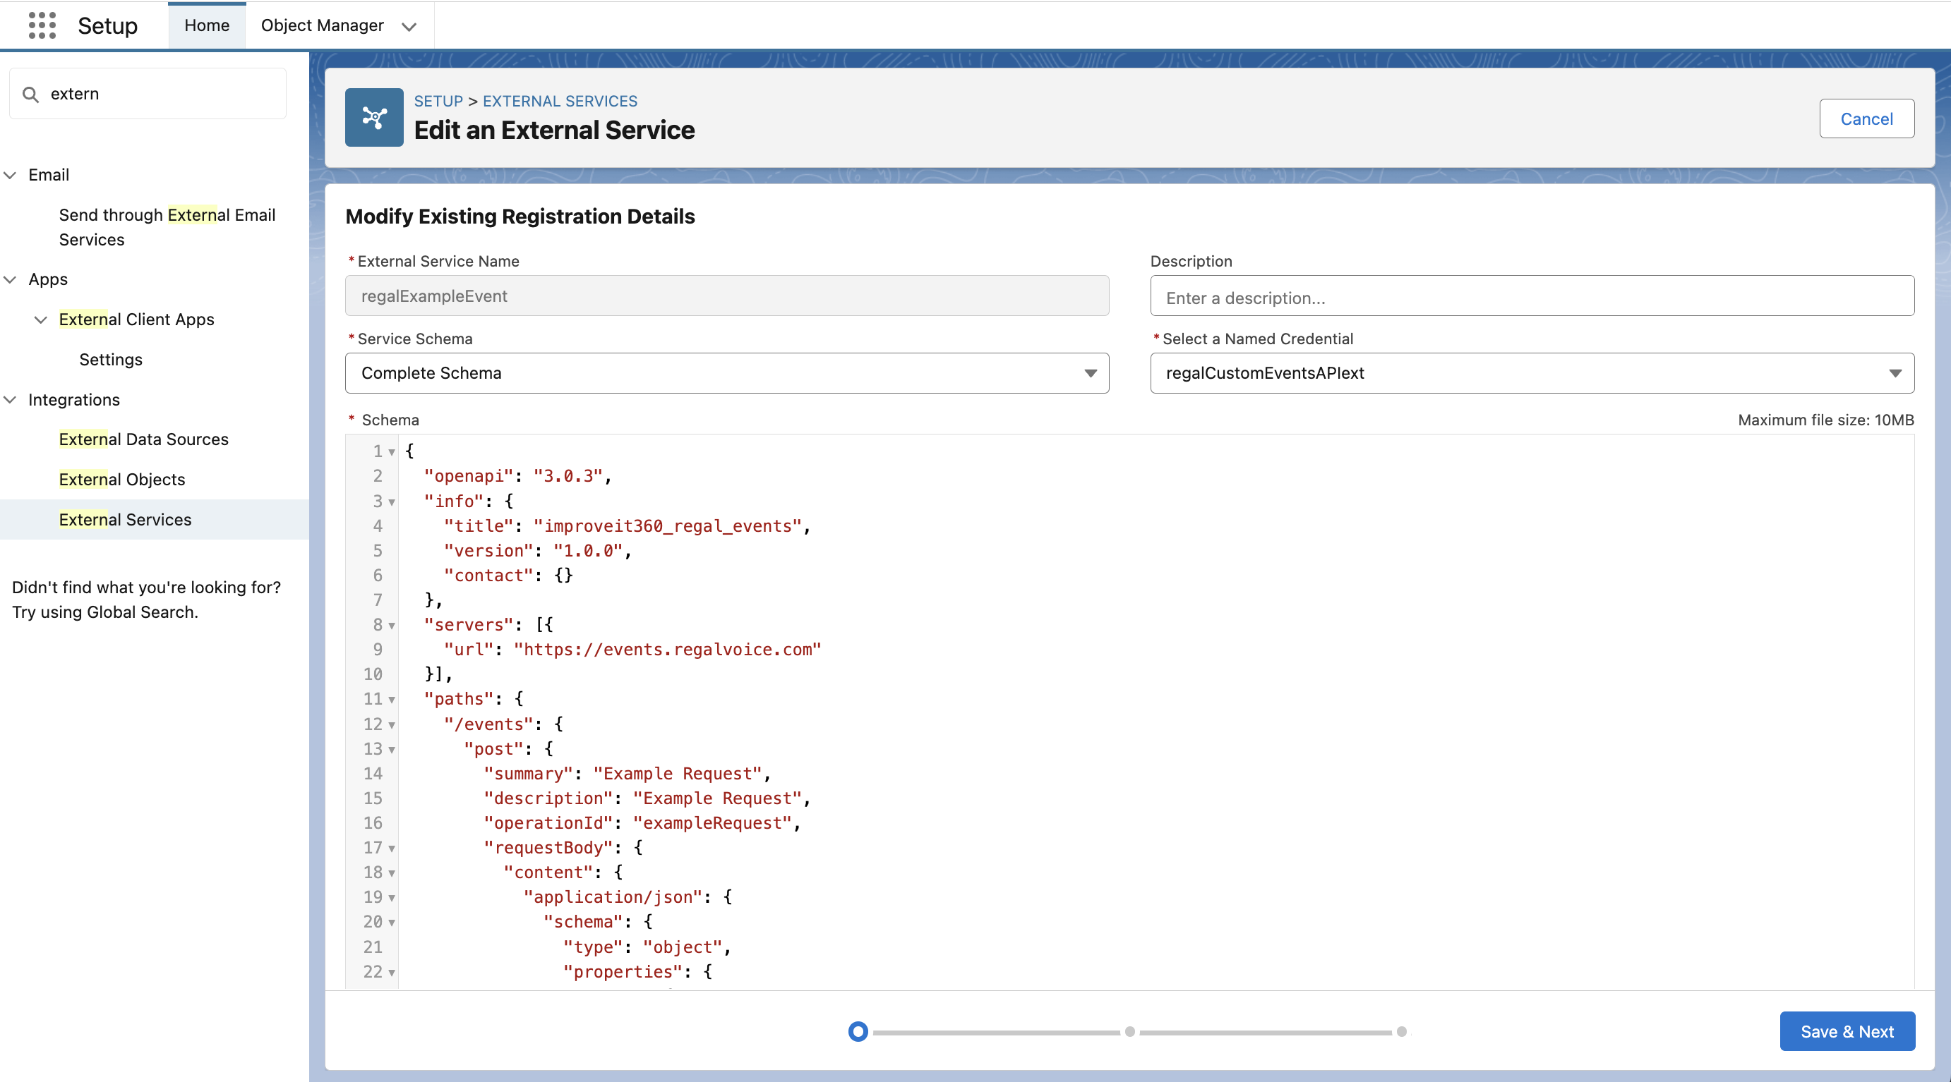Collapse the External Client Apps chevron
The image size is (1951, 1082).
click(41, 320)
